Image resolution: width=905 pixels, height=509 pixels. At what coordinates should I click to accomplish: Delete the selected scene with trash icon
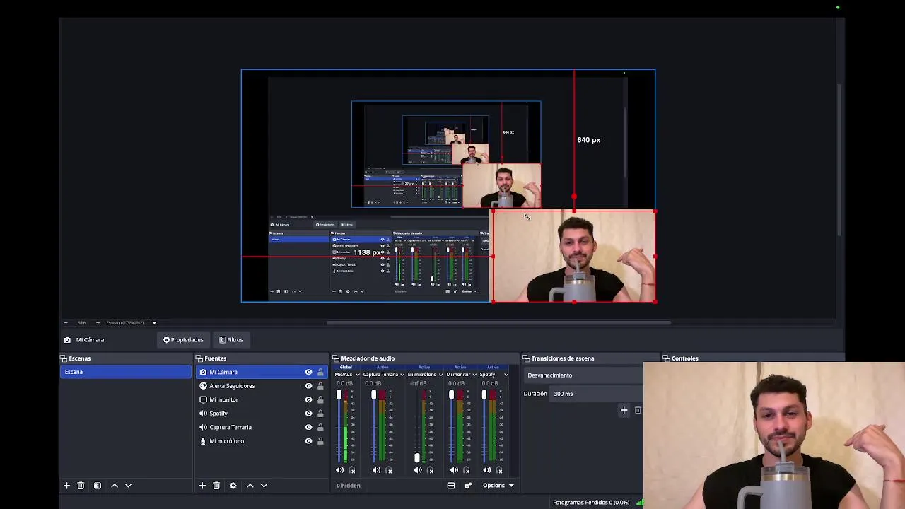[x=81, y=486]
